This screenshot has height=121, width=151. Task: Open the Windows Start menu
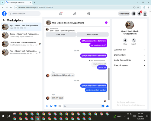click(3, 116)
